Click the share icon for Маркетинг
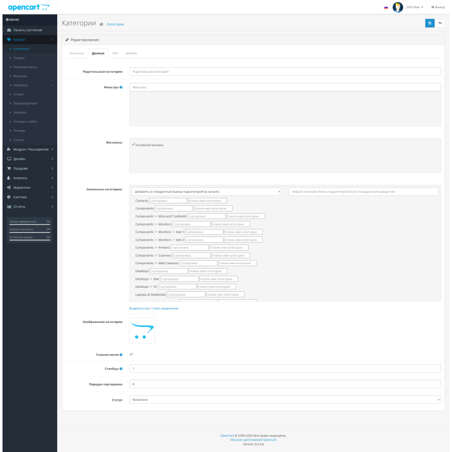452x452 pixels. pos(9,187)
